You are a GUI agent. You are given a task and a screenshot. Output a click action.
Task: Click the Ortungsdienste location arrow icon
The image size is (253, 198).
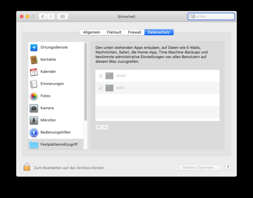34,47
